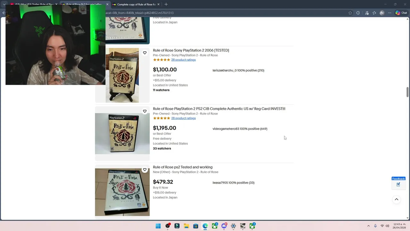Viewport: 410px width, 231px height.
Task: Open a new browser tab
Action: coord(166,4)
